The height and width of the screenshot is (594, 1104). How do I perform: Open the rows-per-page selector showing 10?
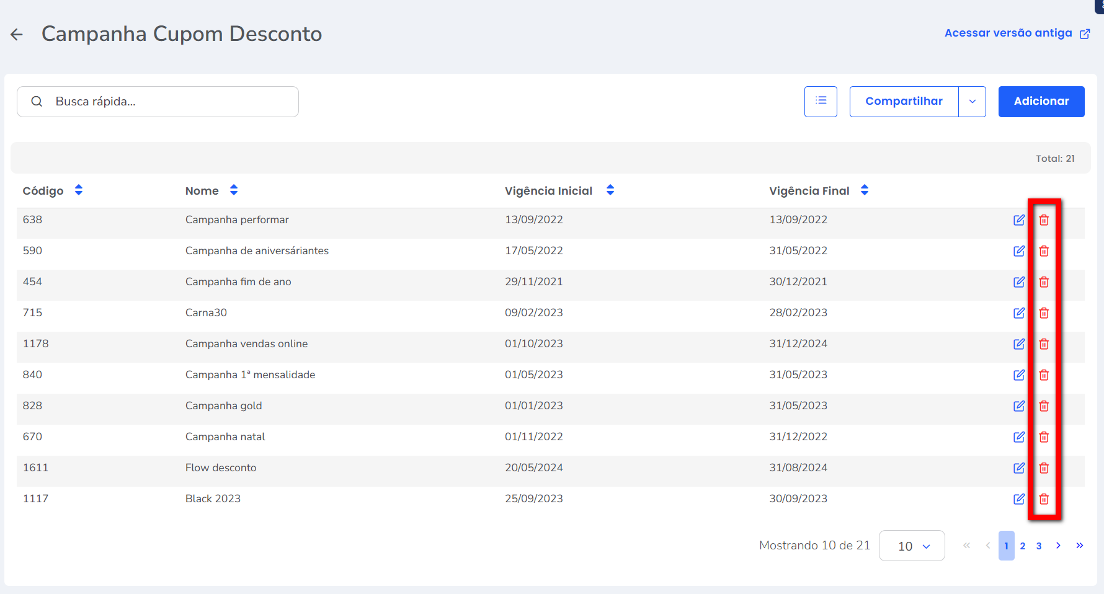coord(912,546)
